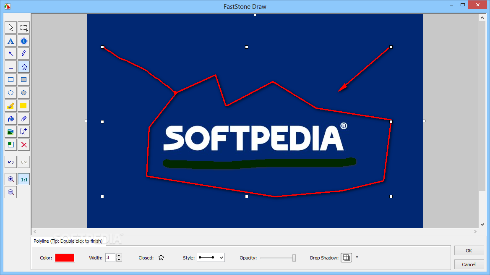This screenshot has height=275, width=490.
Task: Click the Polyline tip tab label
Action: [68, 241]
